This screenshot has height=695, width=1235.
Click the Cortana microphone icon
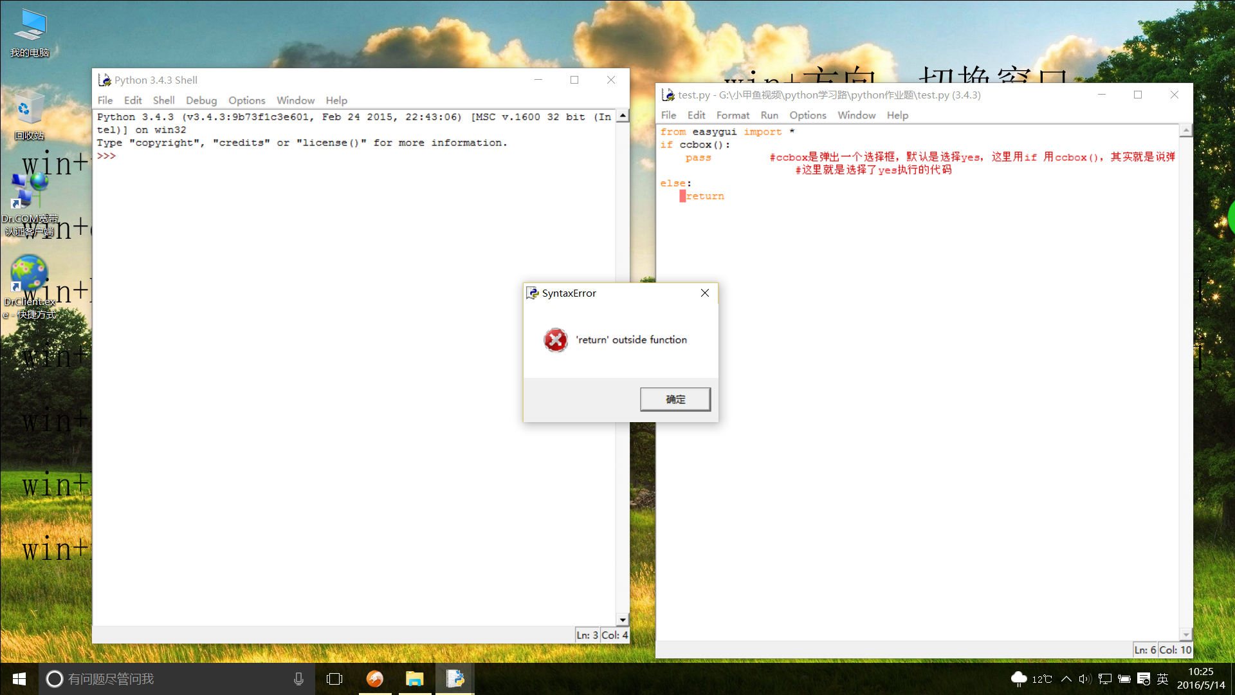point(298,679)
